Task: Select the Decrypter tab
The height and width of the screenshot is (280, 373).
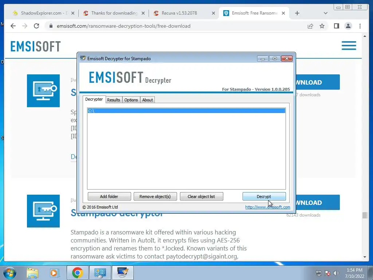Action: (94, 99)
